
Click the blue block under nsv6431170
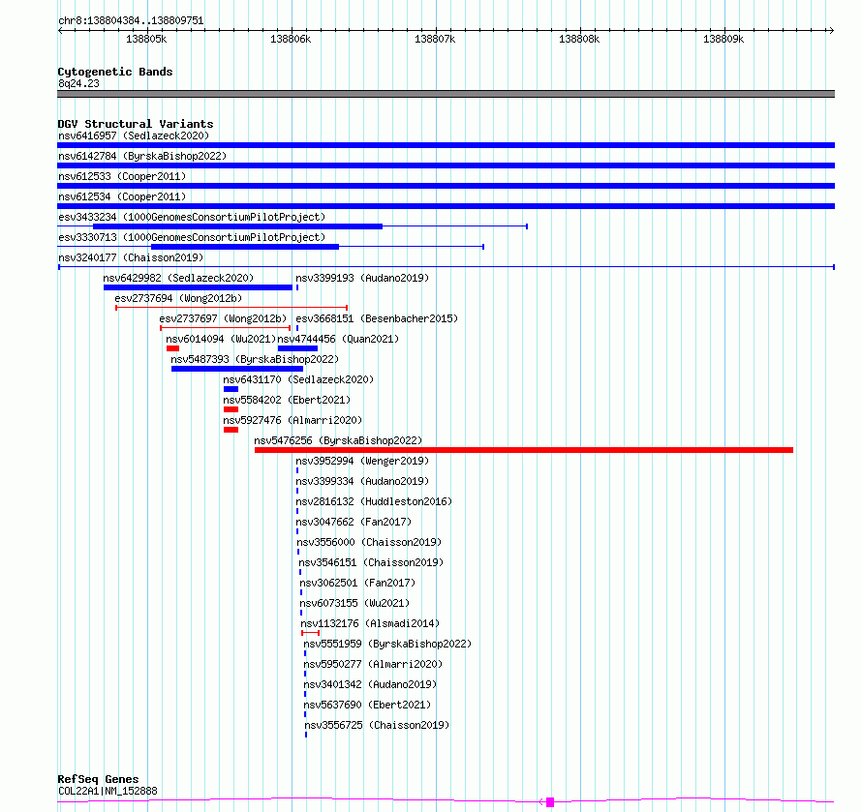231,389
